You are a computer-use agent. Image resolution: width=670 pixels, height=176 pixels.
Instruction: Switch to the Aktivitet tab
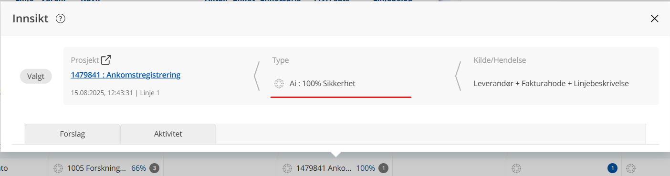pos(168,134)
